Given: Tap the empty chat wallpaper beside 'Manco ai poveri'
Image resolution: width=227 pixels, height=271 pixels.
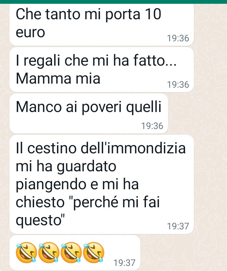Looking at the screenshot, I should tap(197, 114).
